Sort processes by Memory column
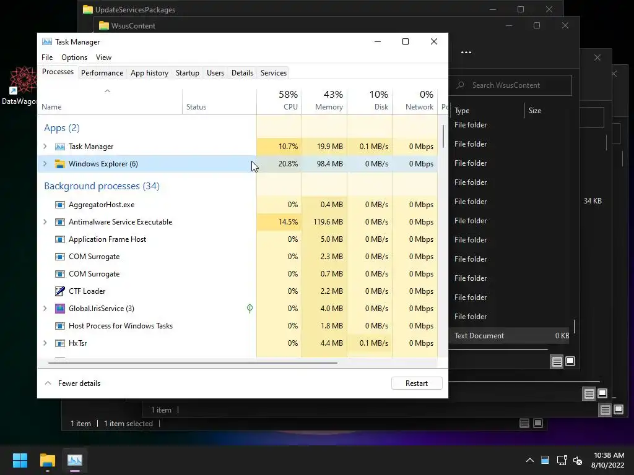 pyautogui.click(x=324, y=100)
